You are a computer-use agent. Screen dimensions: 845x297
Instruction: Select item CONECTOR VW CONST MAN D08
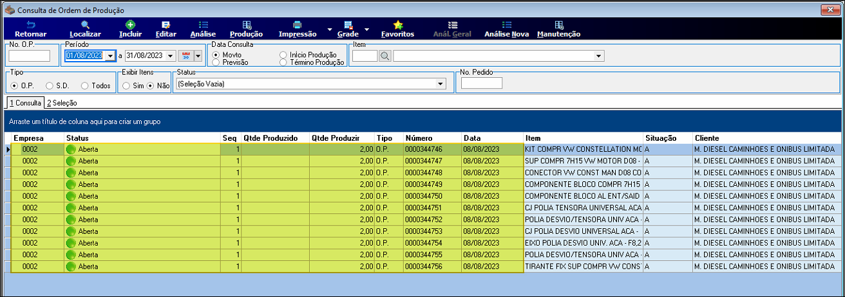point(583,173)
